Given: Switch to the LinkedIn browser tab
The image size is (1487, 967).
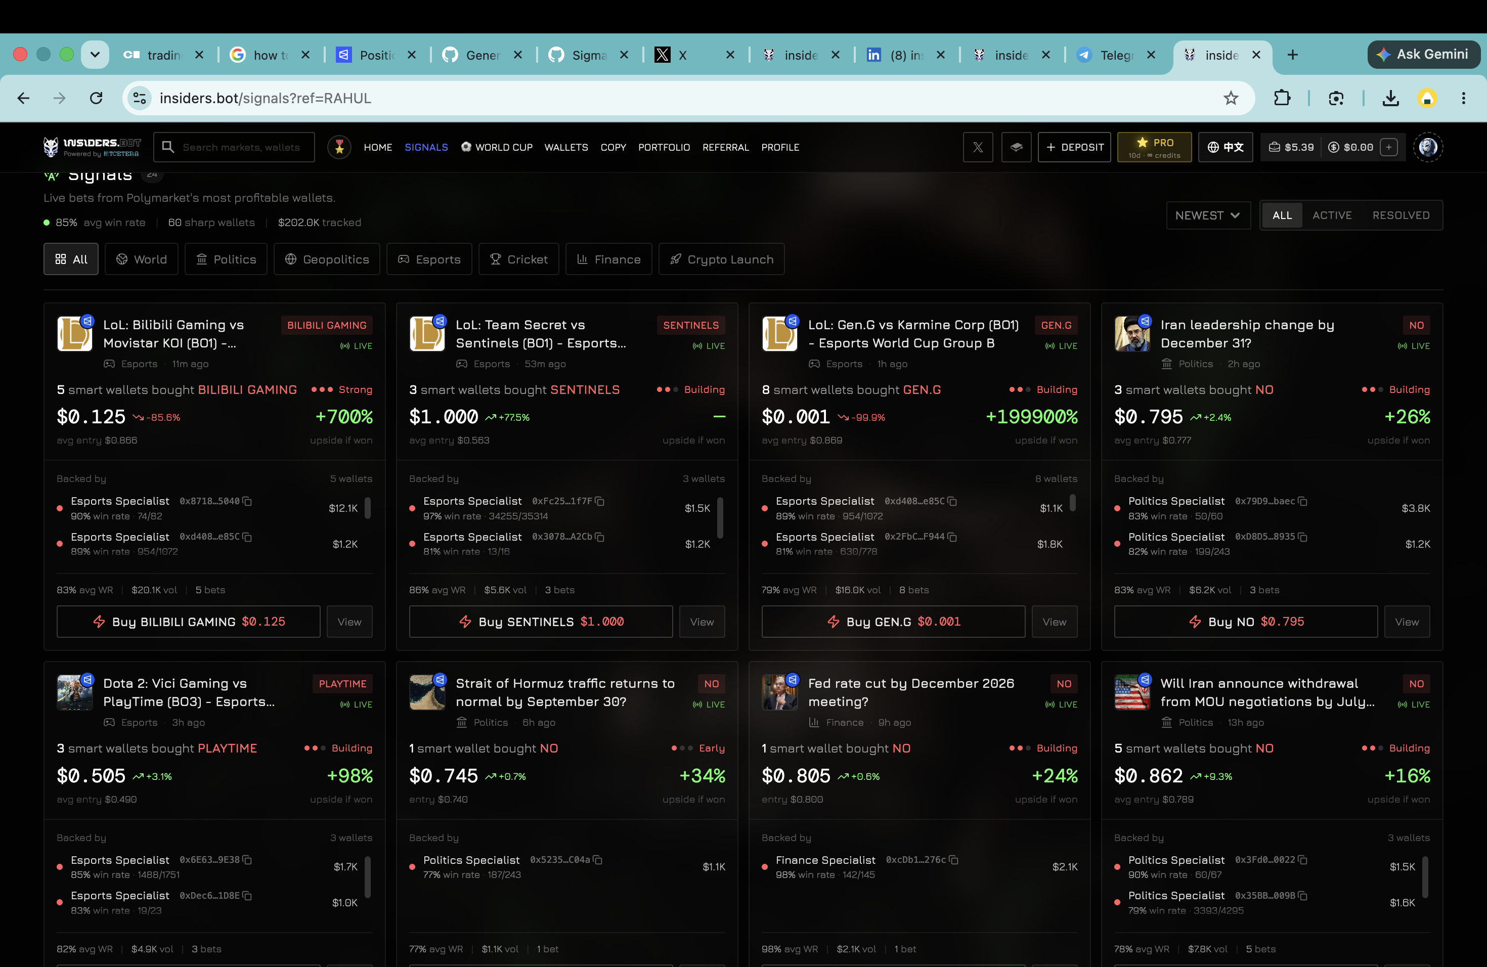Looking at the screenshot, I should [906, 55].
